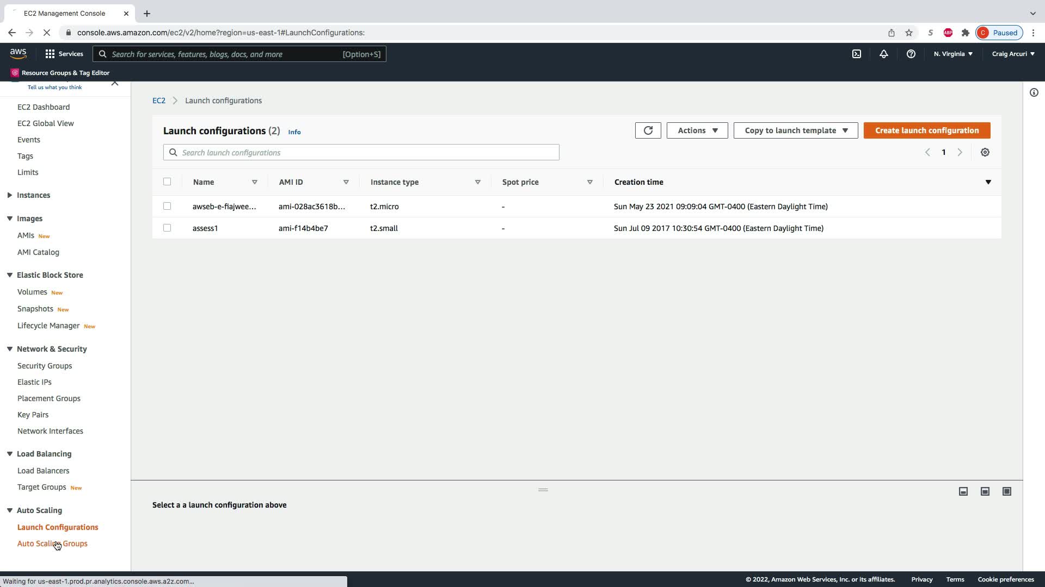
Task: Maximize the details split panel
Action: pos(1006,491)
